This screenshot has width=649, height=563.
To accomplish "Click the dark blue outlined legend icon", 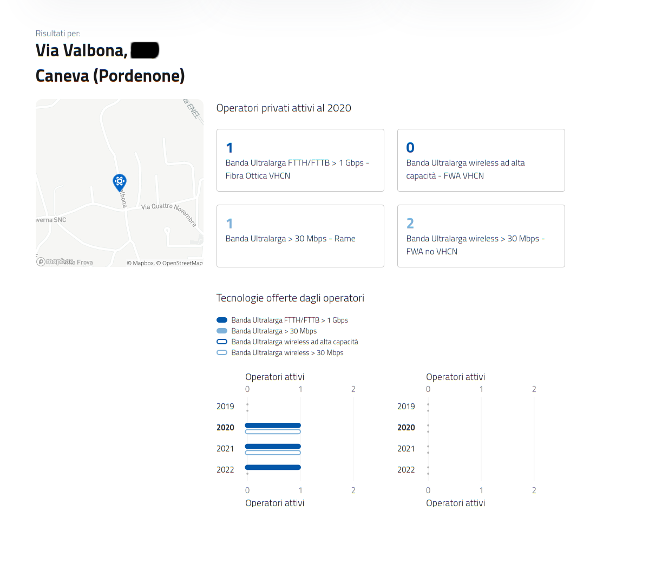I will click(222, 342).
